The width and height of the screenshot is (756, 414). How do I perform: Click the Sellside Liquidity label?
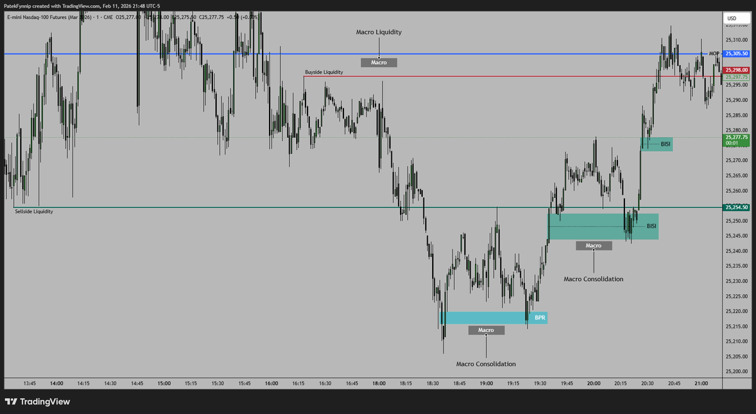point(34,212)
